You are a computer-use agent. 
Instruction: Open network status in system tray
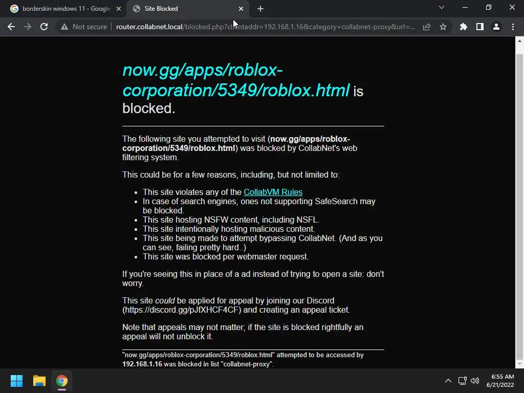click(x=463, y=381)
